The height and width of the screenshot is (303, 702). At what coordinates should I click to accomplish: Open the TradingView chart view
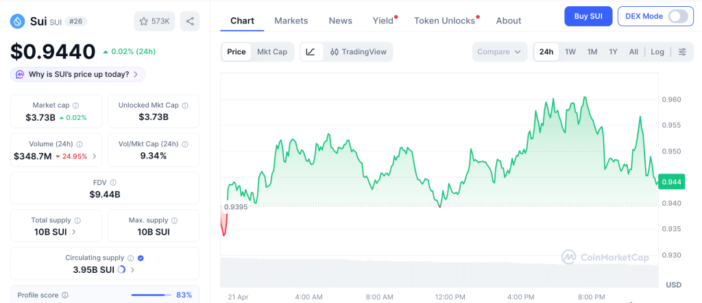point(358,52)
